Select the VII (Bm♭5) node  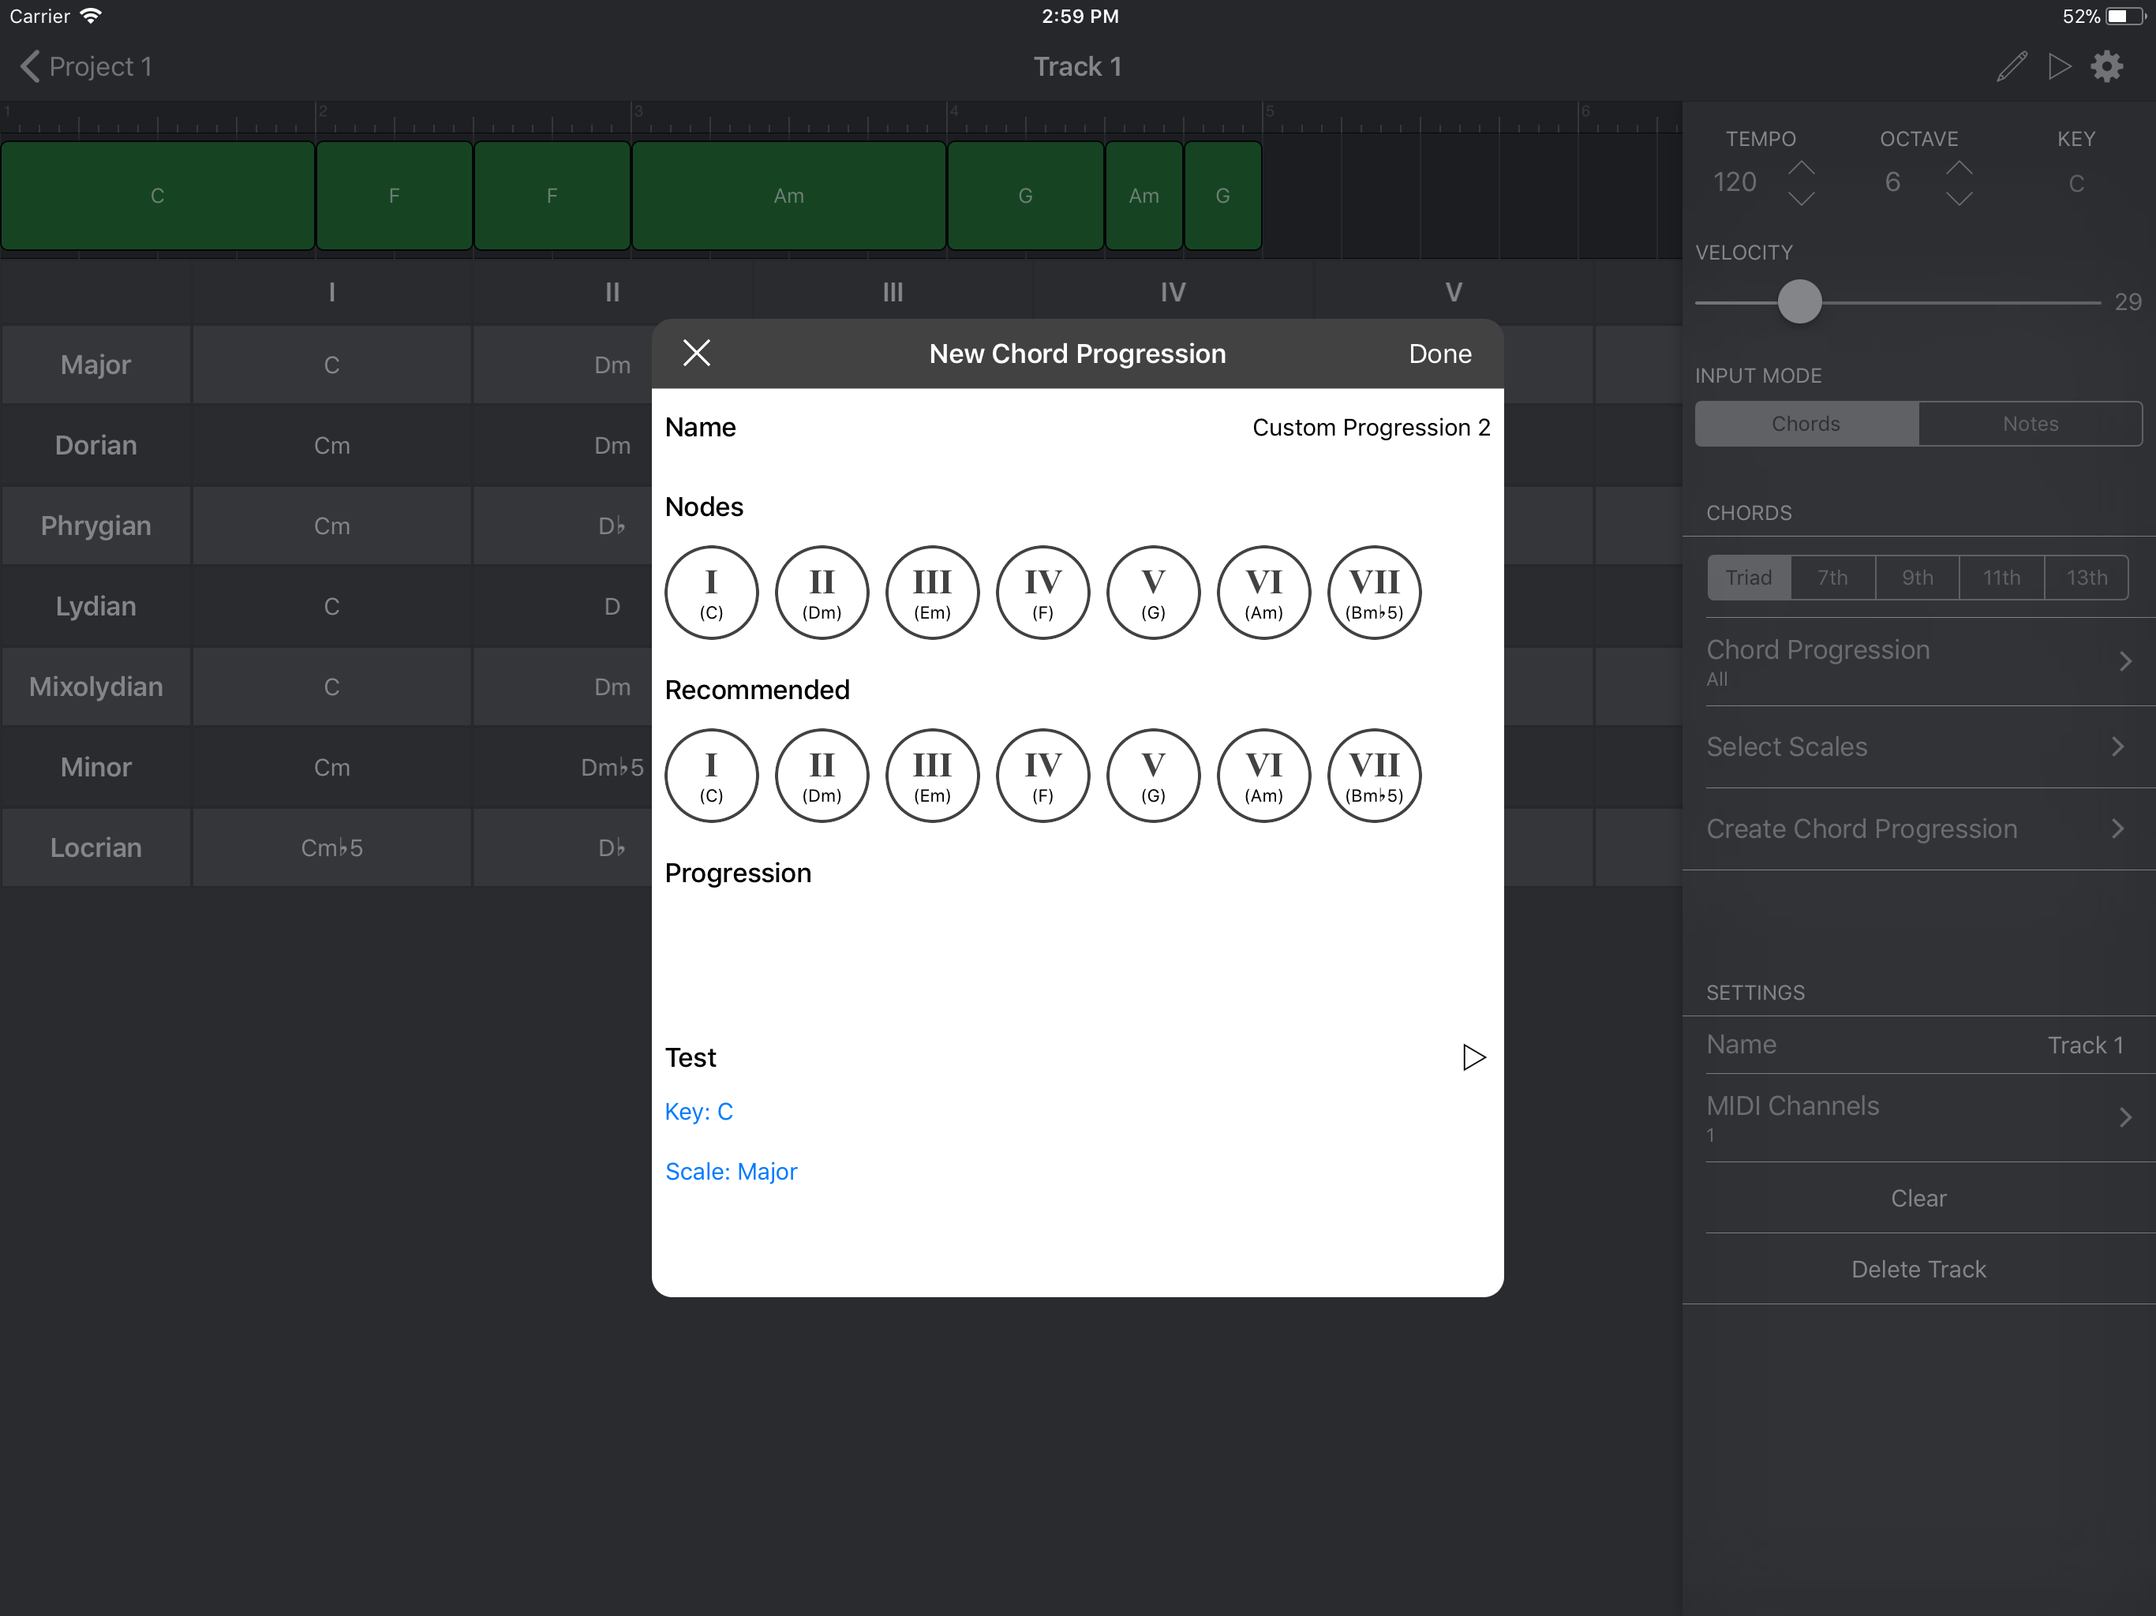tap(1373, 592)
